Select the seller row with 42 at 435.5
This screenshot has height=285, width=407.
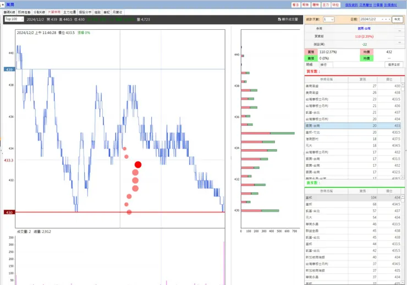pyautogui.click(x=353, y=250)
